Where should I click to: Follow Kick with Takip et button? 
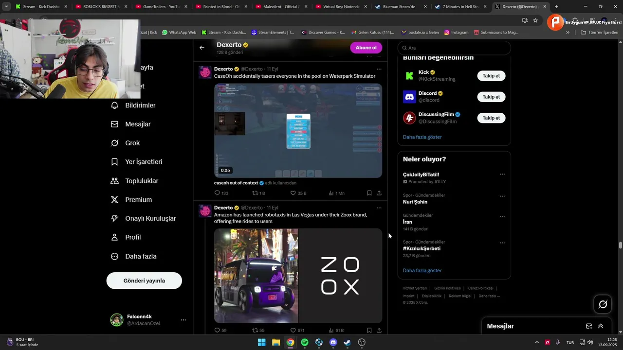click(x=491, y=76)
